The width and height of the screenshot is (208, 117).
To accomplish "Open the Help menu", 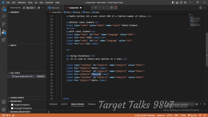I will click(x=57, y=2).
